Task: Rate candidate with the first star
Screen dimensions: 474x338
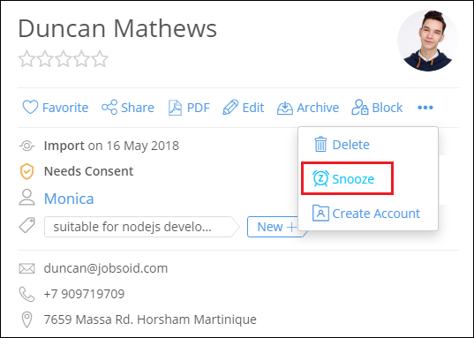Action: click(26, 59)
